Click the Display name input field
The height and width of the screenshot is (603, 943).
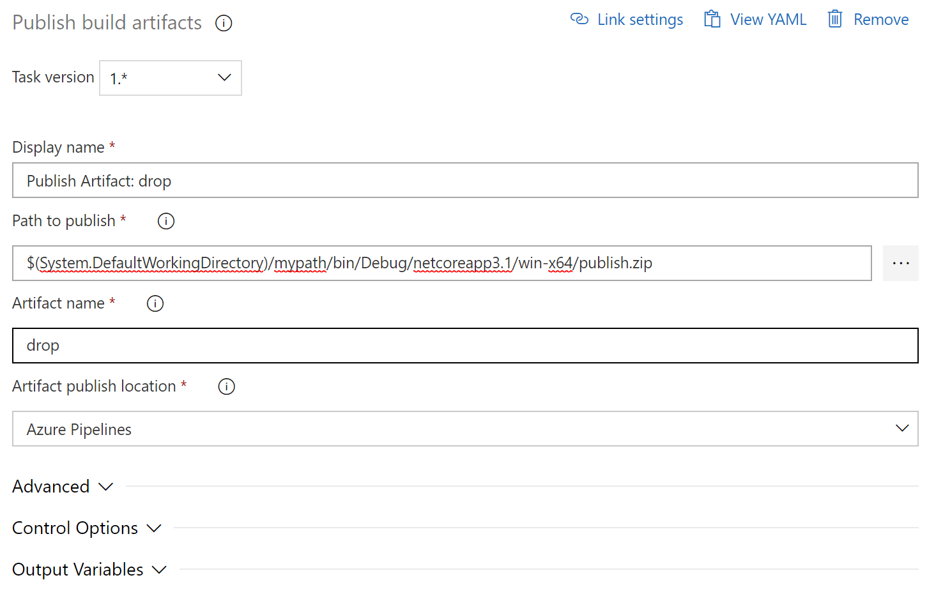[465, 180]
